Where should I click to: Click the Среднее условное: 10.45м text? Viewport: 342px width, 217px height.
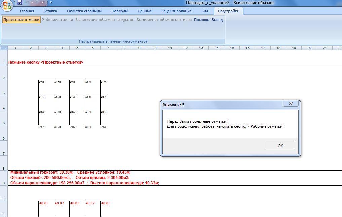point(104,172)
